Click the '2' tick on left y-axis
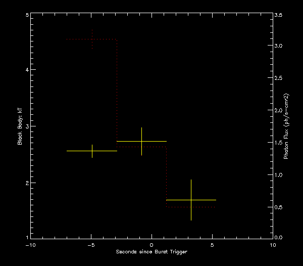 tap(26, 183)
